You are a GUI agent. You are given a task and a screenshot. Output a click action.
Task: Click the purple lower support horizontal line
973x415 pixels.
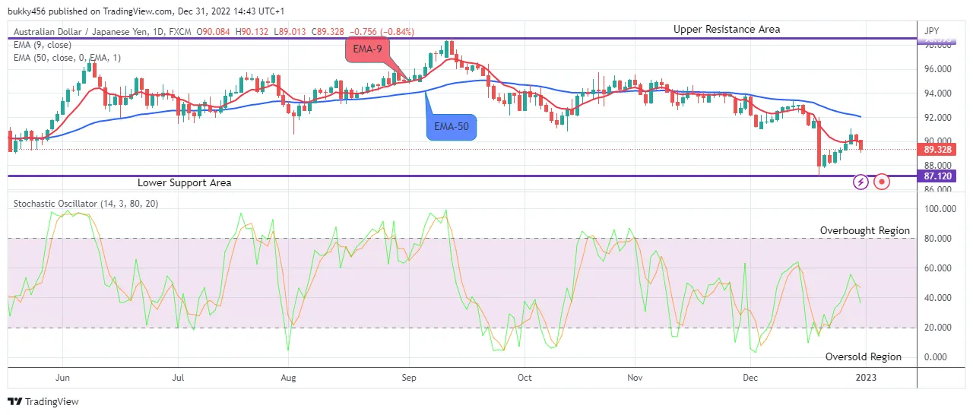pos(456,176)
